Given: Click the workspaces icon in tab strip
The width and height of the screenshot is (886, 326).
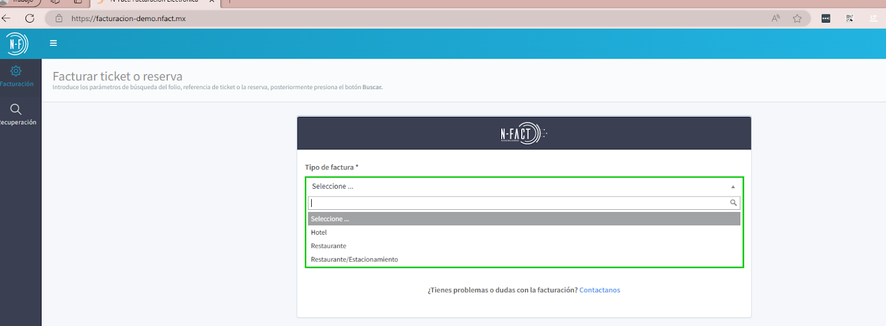Looking at the screenshot, I should tap(55, 1).
